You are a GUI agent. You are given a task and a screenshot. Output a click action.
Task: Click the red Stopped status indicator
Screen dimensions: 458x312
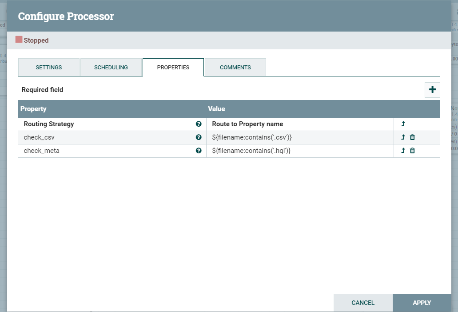pyautogui.click(x=19, y=40)
